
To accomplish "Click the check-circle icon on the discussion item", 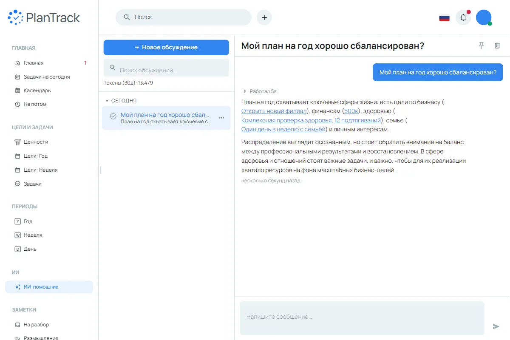I will point(113,116).
